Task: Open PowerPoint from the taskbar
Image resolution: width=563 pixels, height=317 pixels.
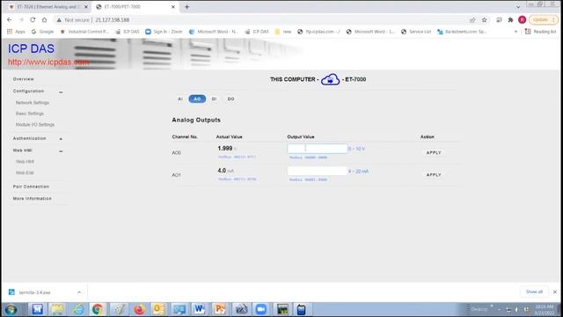Action: tap(219, 309)
